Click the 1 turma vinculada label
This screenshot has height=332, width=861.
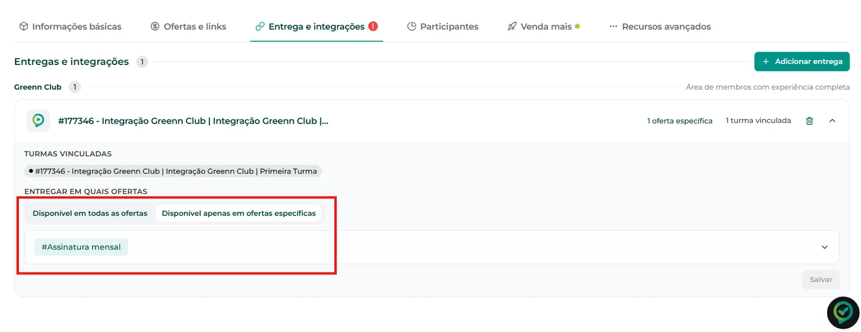click(758, 120)
